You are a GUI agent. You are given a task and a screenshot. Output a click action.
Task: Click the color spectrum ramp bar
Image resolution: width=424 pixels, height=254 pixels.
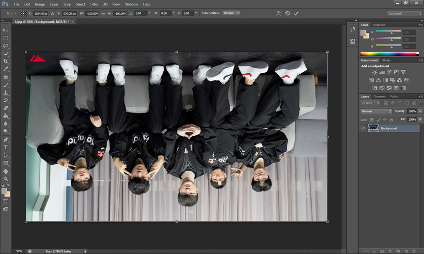point(388,53)
